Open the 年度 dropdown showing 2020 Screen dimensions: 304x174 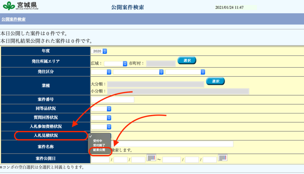pos(99,51)
